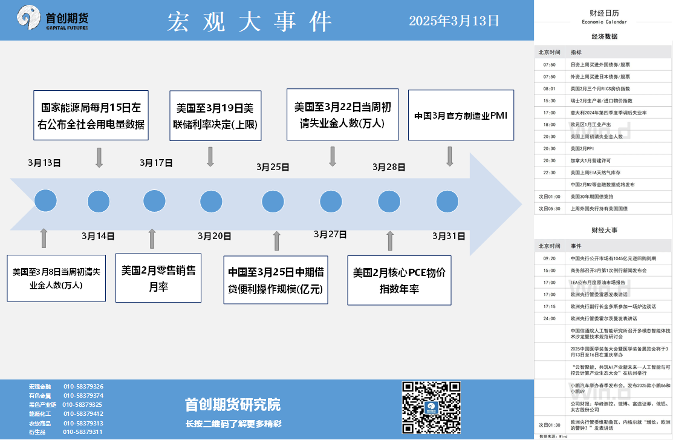673x440 pixels.
Task: Click the 宏观金融 phone number 010-58379326
Action: [83, 386]
